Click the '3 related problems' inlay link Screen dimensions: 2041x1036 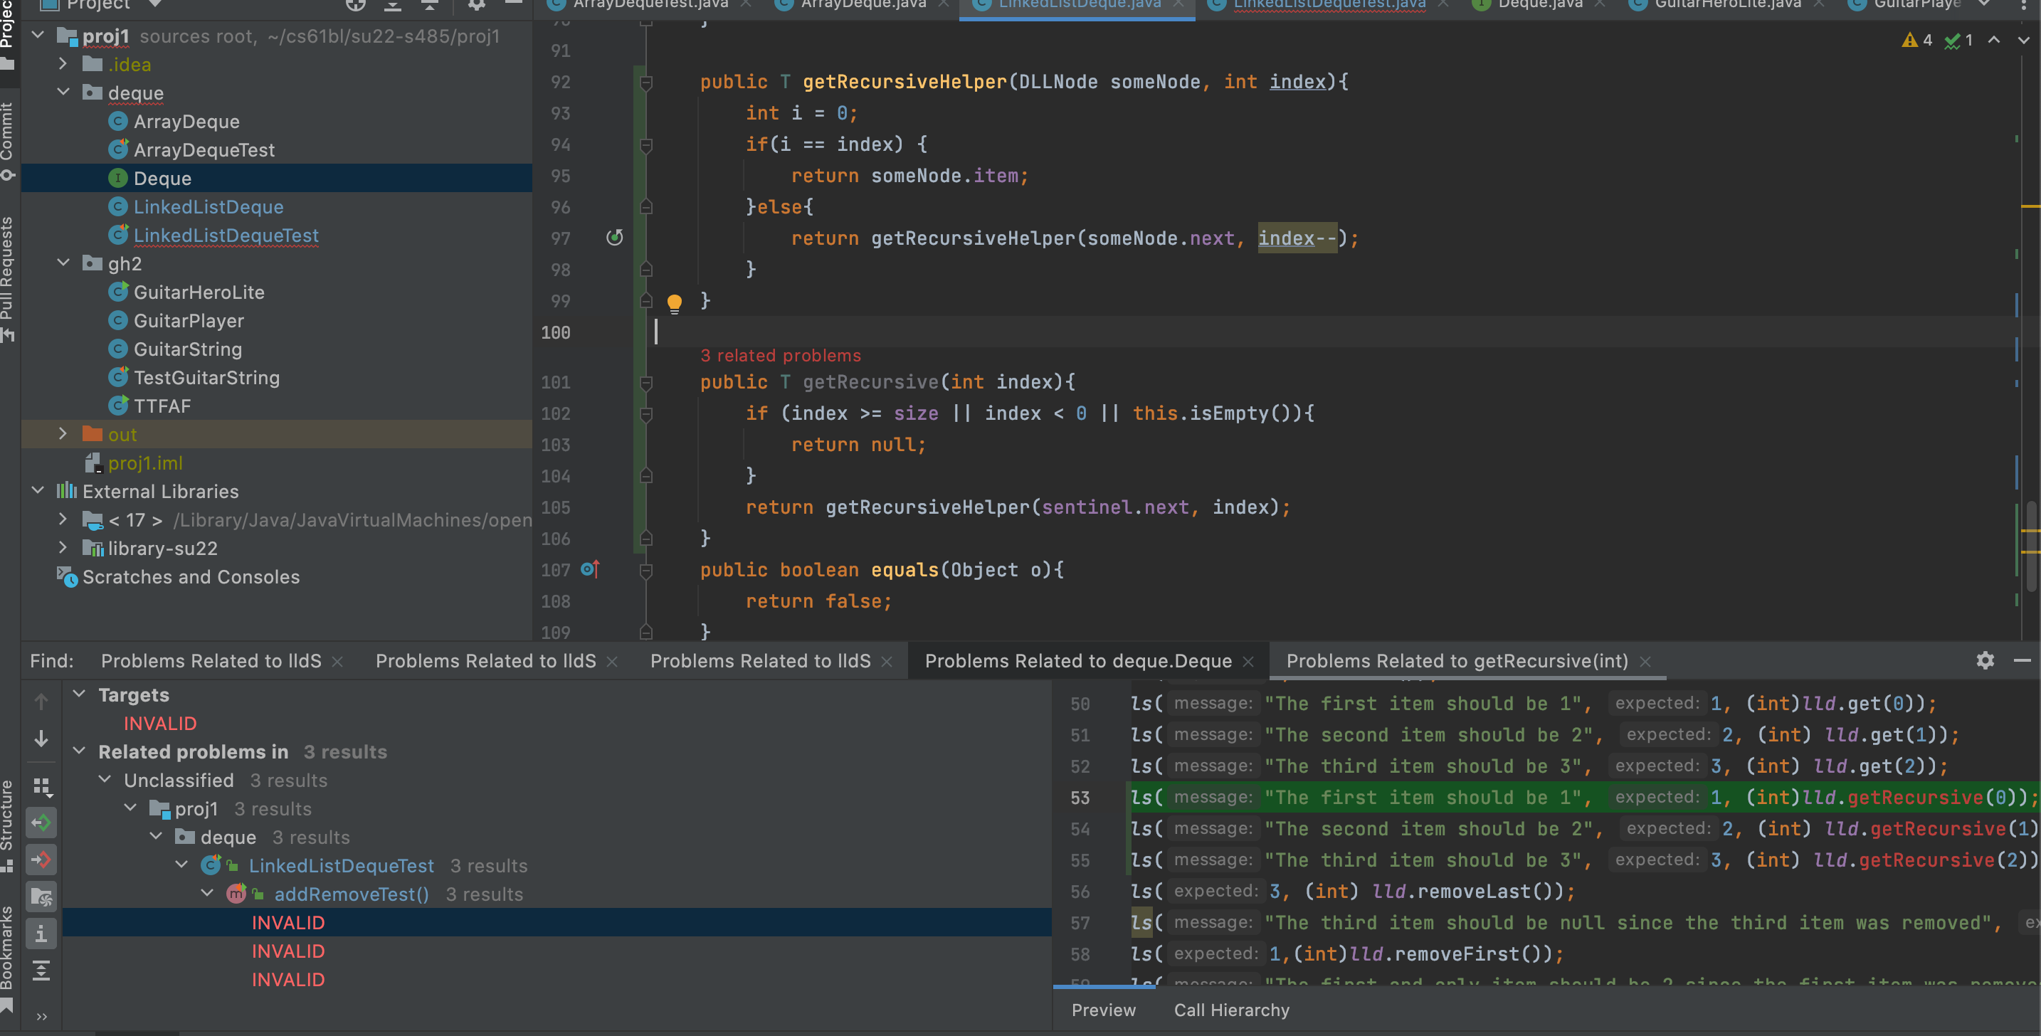click(780, 356)
